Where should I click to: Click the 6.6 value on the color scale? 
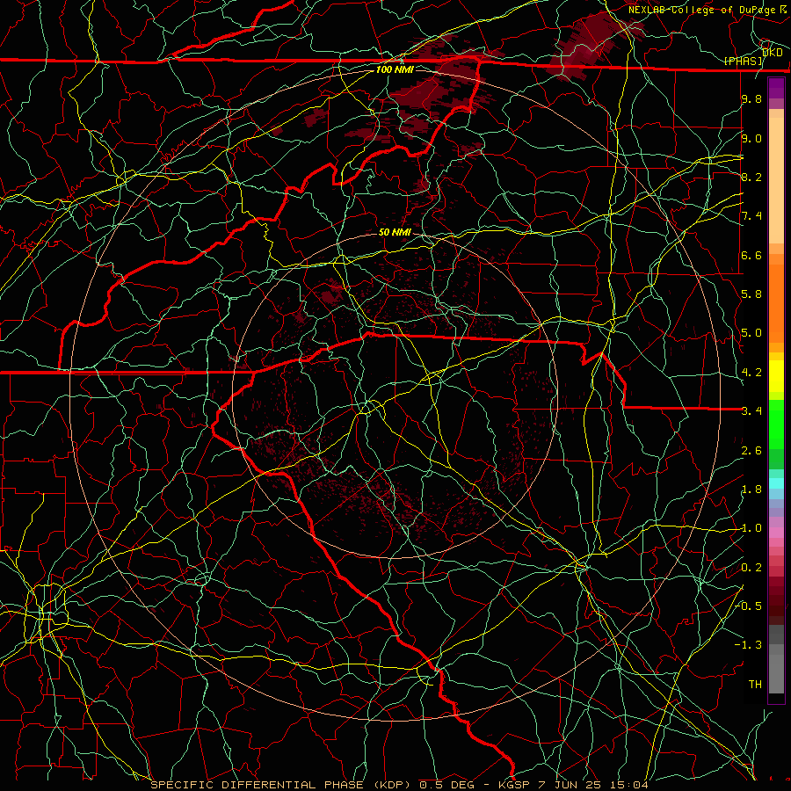pyautogui.click(x=751, y=255)
